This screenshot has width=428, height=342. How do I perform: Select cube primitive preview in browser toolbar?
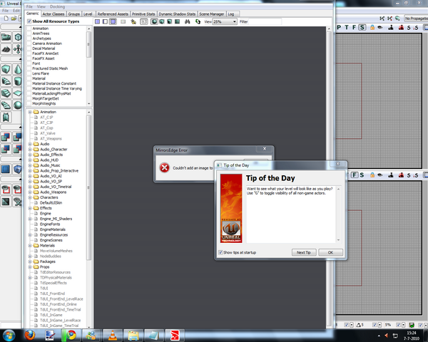coord(162,21)
